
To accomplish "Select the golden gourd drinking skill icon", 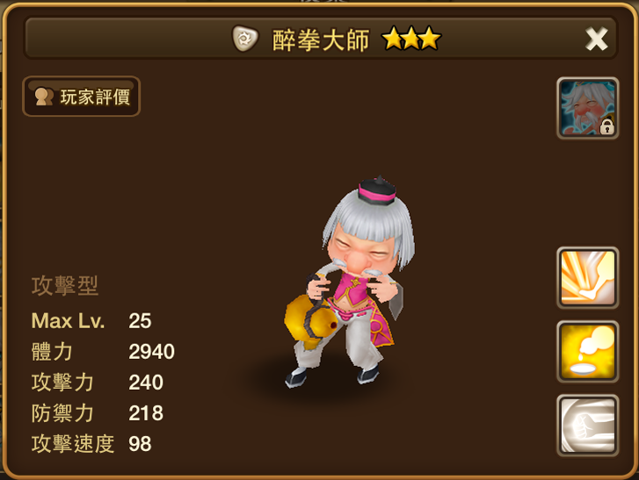I will click(588, 352).
